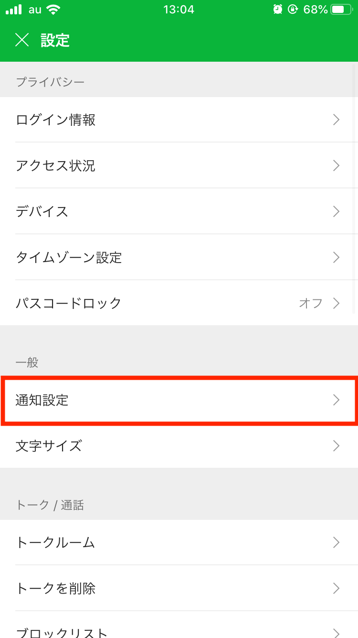Image resolution: width=358 pixels, height=638 pixels.
Task: Tap the Wi-Fi status icon
Action: [54, 10]
